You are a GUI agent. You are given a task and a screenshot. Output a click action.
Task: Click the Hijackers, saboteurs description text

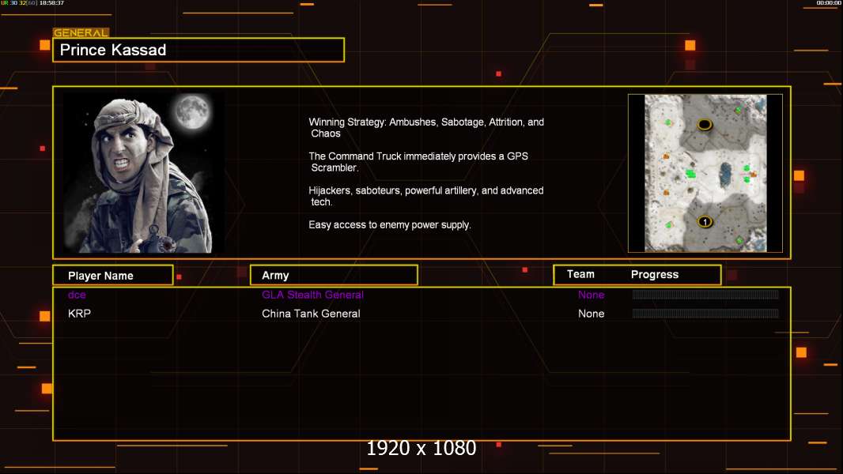(x=425, y=196)
